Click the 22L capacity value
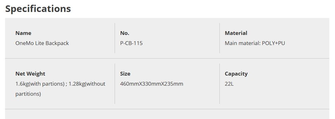Image resolution: width=335 pixels, height=119 pixels. pyautogui.click(x=229, y=84)
